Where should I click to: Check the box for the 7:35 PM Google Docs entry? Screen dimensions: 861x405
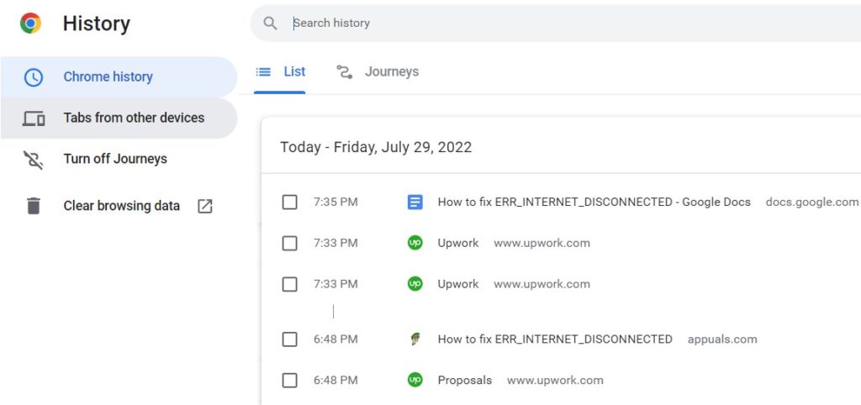pyautogui.click(x=289, y=202)
